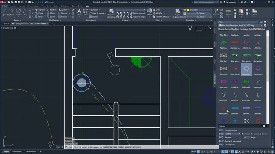Click the Coller paste tool
Viewport: 275px width, 154px height.
pos(241,12)
